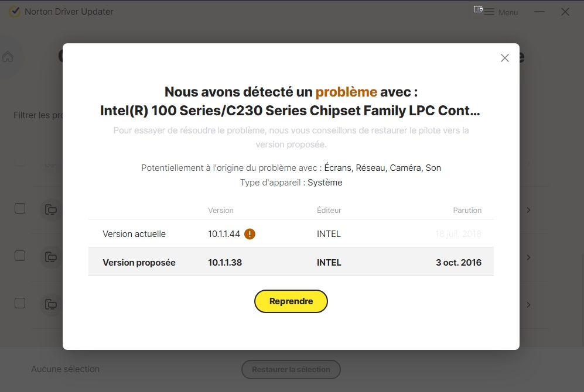This screenshot has height=392, width=584.
Task: Select the "Version actuelle" table row
Action: (x=291, y=234)
